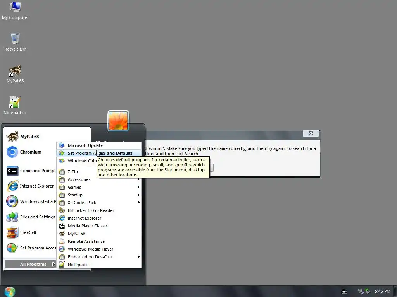This screenshot has width=397, height=297.
Task: Select Set Program Access and Defaults entry
Action: [99, 153]
